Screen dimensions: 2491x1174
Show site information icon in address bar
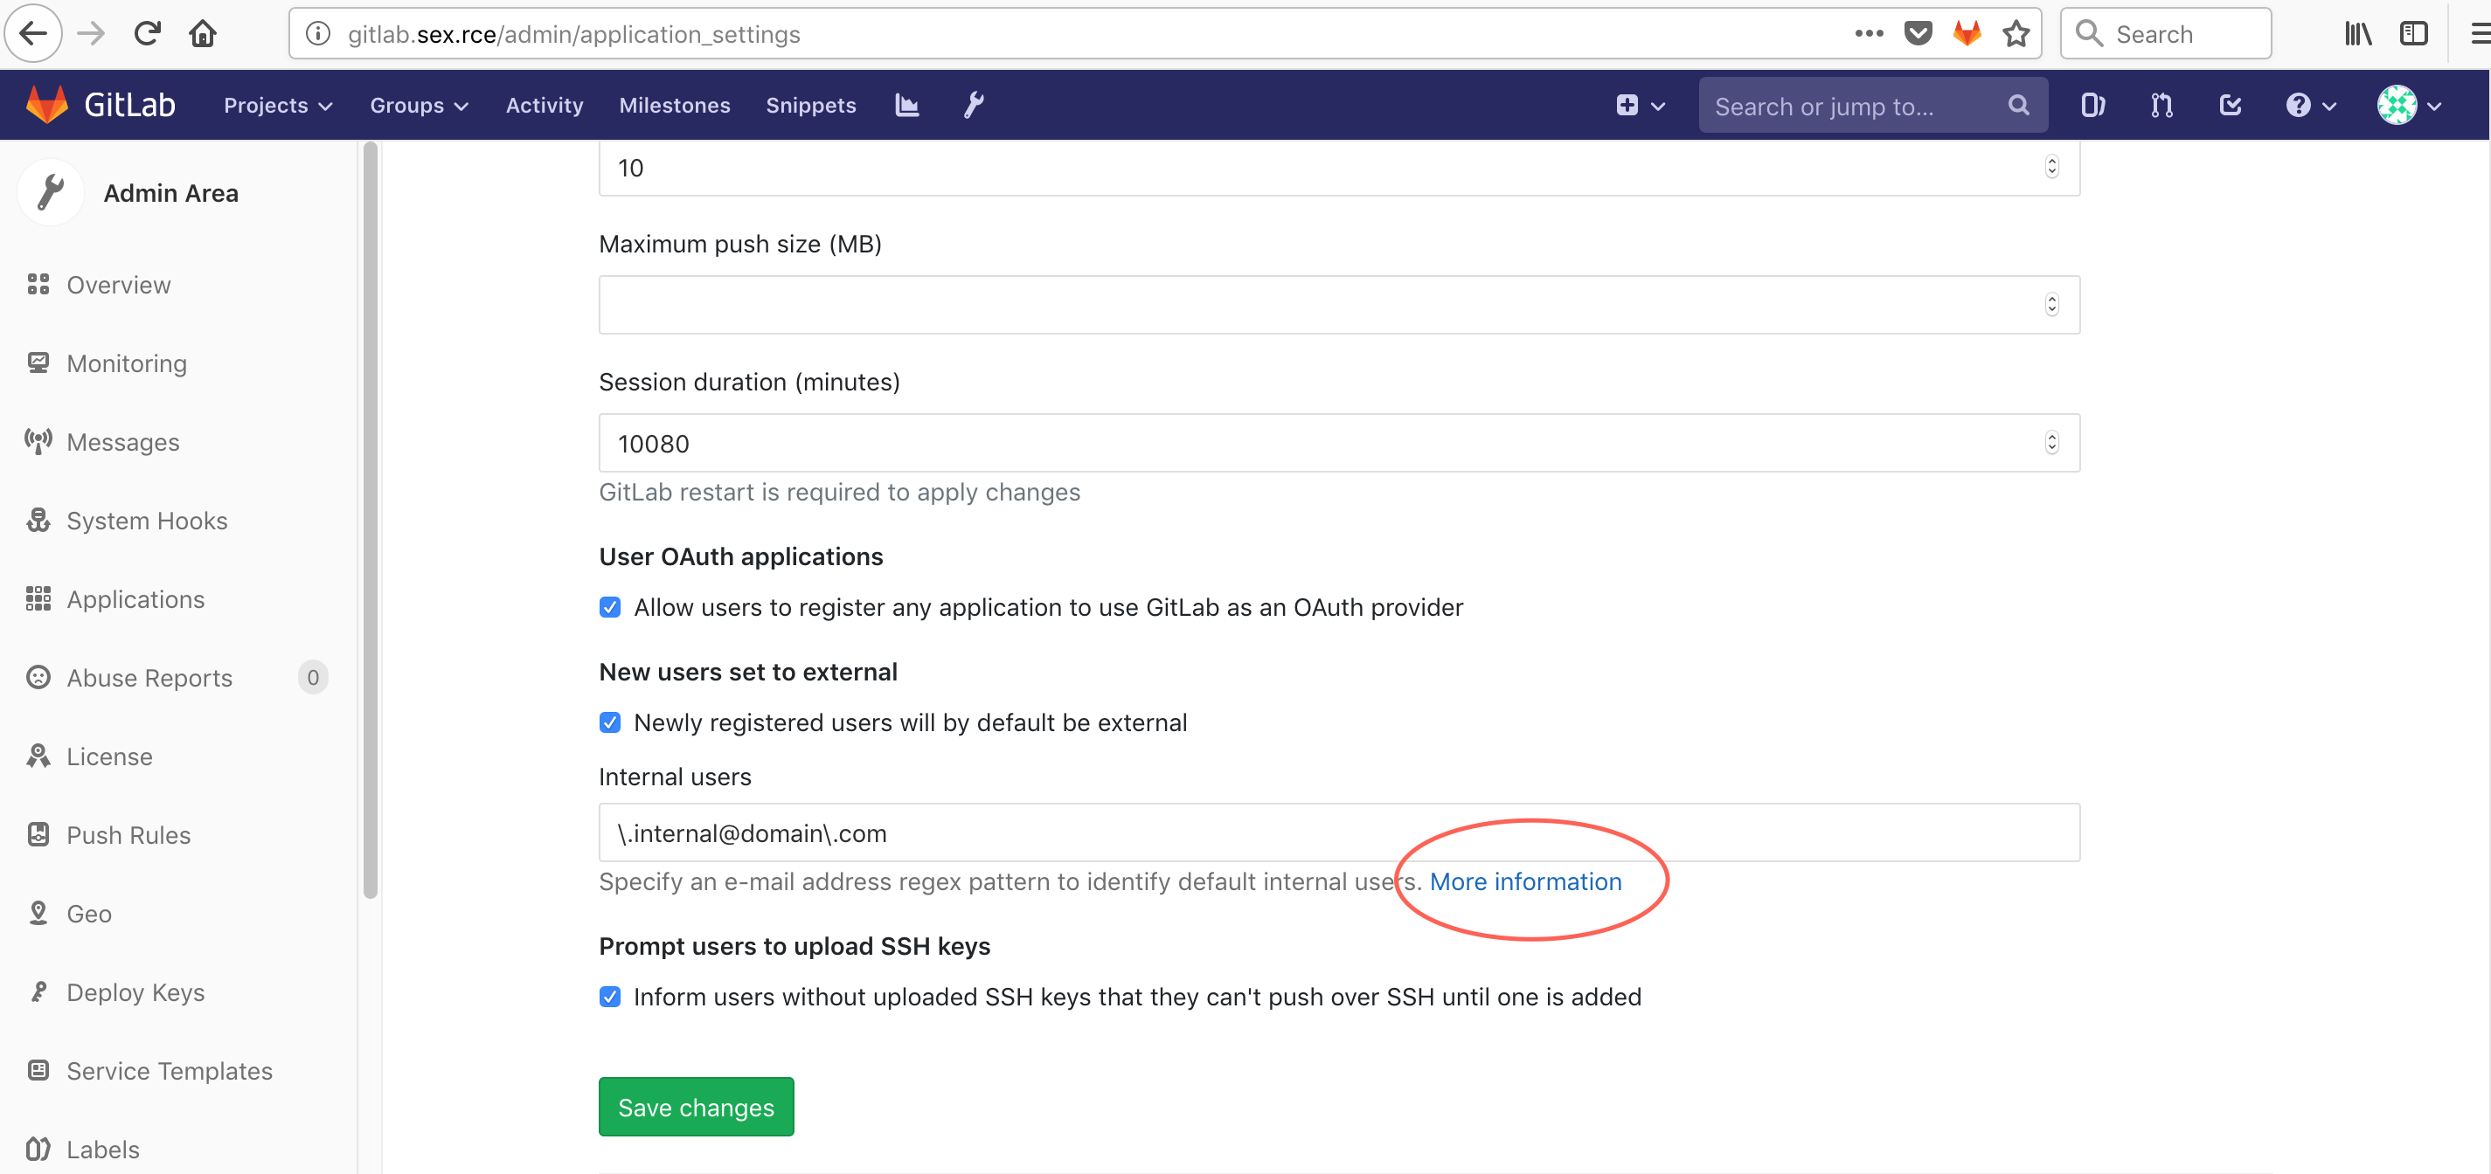click(x=318, y=34)
